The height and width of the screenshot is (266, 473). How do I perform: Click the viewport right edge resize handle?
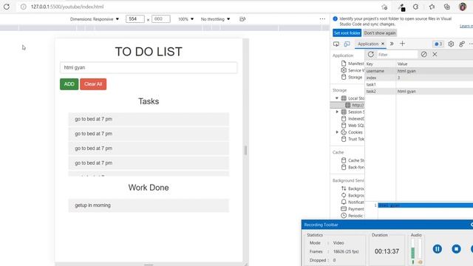click(245, 150)
